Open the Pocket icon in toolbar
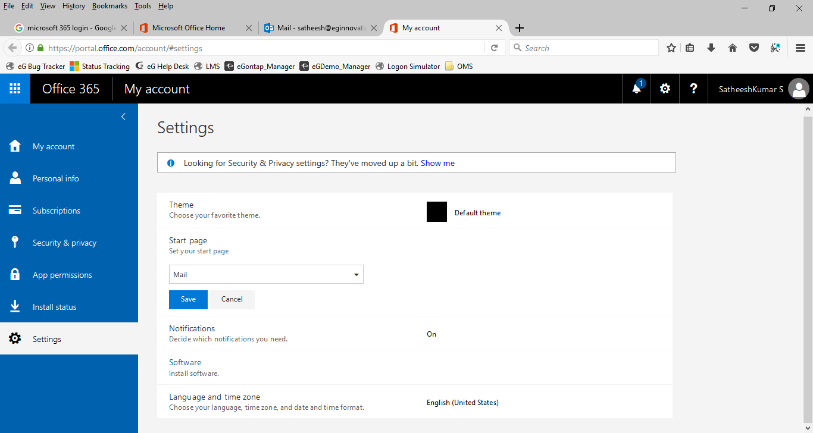Viewport: 813px width, 433px height. pyautogui.click(x=754, y=48)
